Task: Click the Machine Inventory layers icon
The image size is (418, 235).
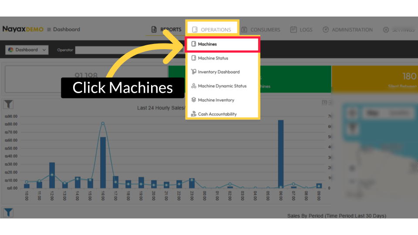Action: pos(194,100)
